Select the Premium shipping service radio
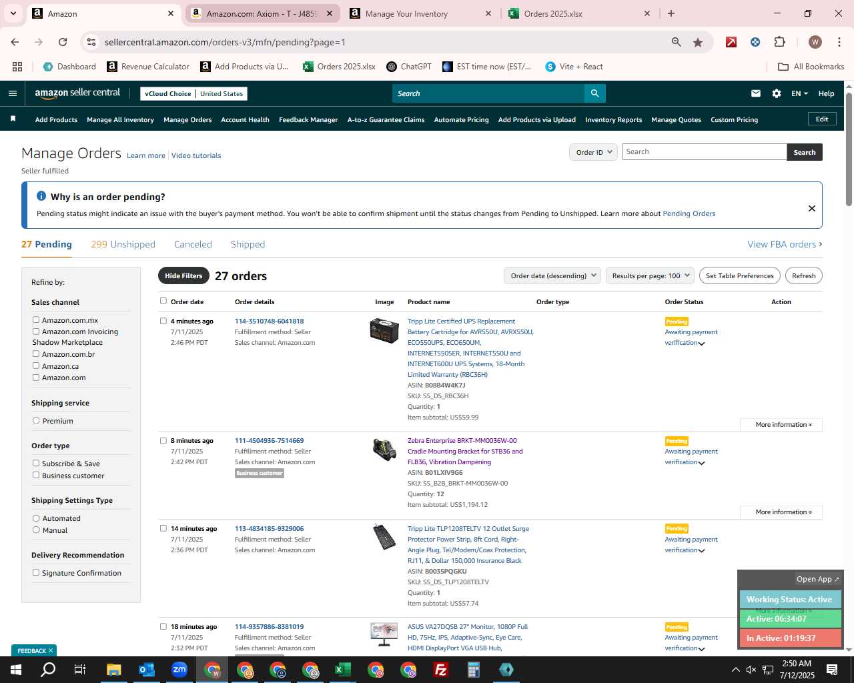 (36, 420)
